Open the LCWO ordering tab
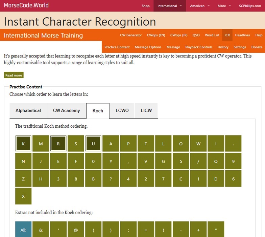The height and width of the screenshot is (237, 265). pyautogui.click(x=122, y=110)
